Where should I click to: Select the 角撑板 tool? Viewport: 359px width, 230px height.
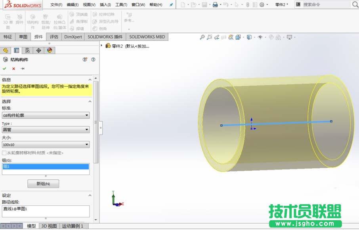[79, 21]
